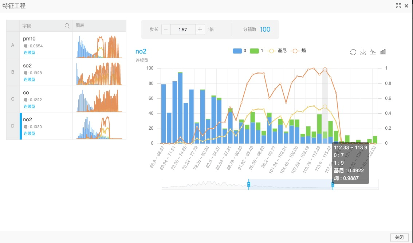Click the so2 entropy value 0.1928
The image size is (413, 243).
point(36,73)
